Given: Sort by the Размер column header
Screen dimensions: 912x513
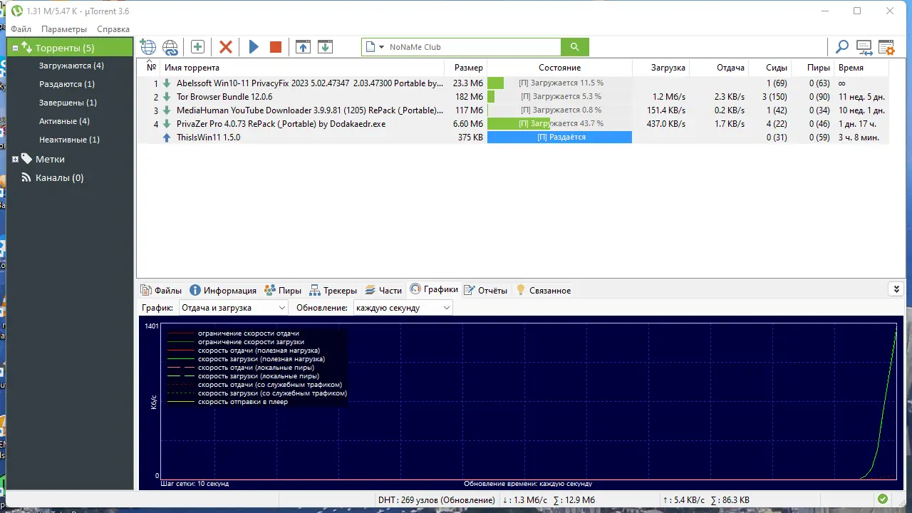Looking at the screenshot, I should [x=466, y=68].
